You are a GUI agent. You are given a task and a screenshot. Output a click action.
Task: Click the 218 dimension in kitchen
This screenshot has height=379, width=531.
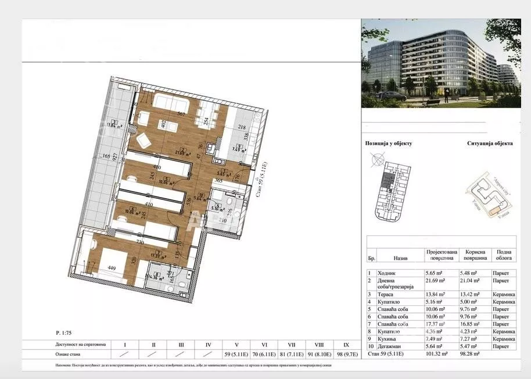(x=241, y=127)
